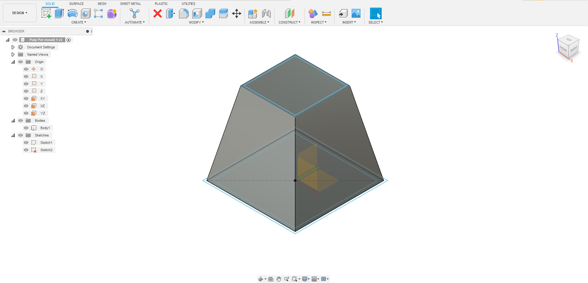This screenshot has height=283, width=588.
Task: Open the ASSEMBLE dropdown menu
Action: (259, 22)
